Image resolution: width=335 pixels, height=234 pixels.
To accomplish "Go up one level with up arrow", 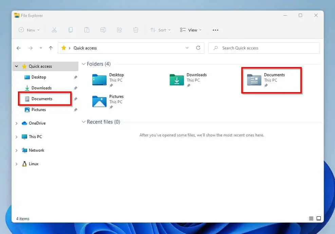I will click(51, 48).
